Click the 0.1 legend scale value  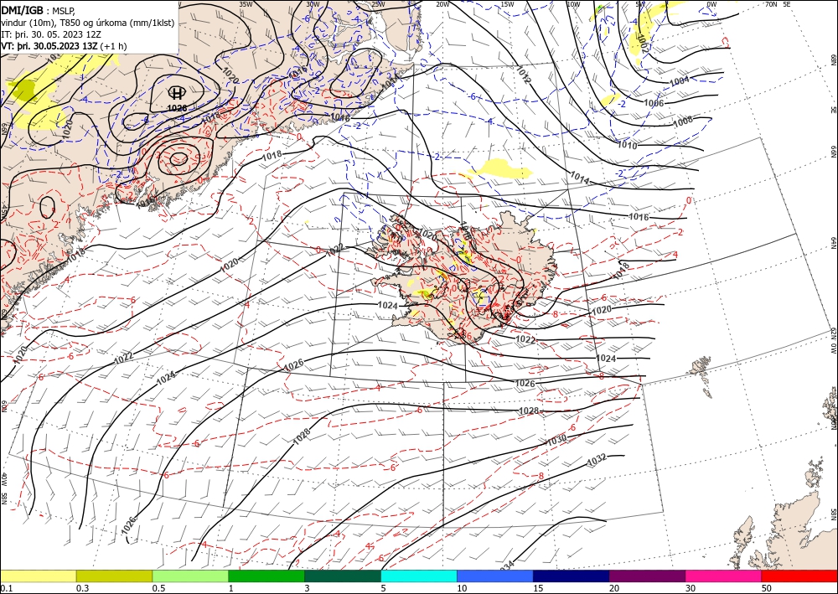[7, 588]
